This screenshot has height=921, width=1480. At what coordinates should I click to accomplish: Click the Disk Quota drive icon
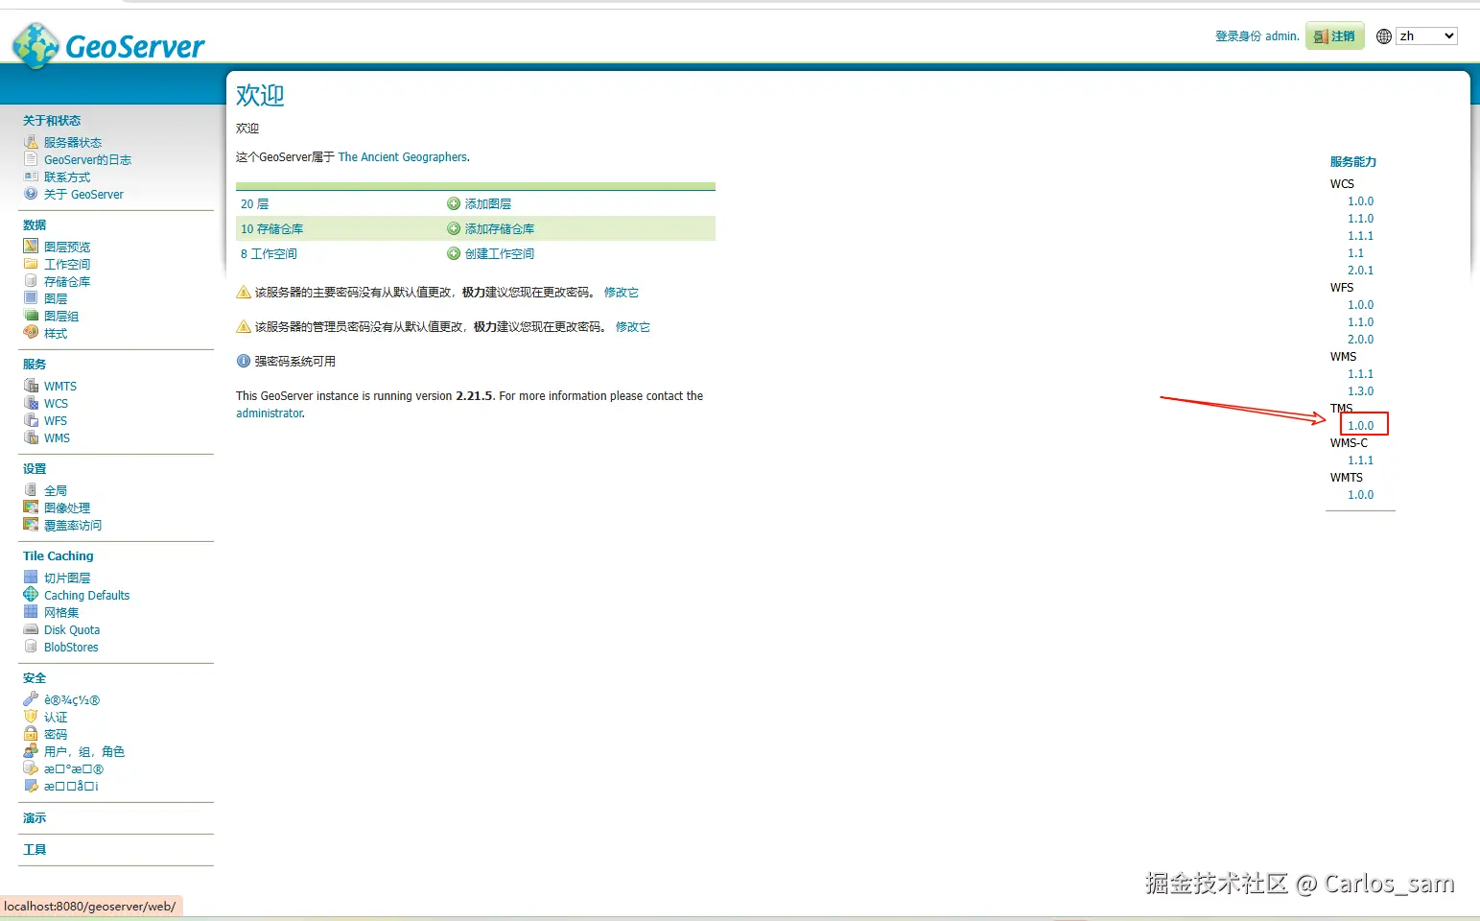point(31,629)
